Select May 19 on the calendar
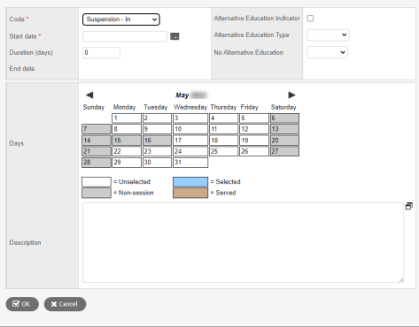Image resolution: width=419 pixels, height=327 pixels. point(254,141)
